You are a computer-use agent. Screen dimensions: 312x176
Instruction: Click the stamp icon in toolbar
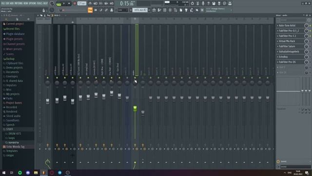click(112, 10)
